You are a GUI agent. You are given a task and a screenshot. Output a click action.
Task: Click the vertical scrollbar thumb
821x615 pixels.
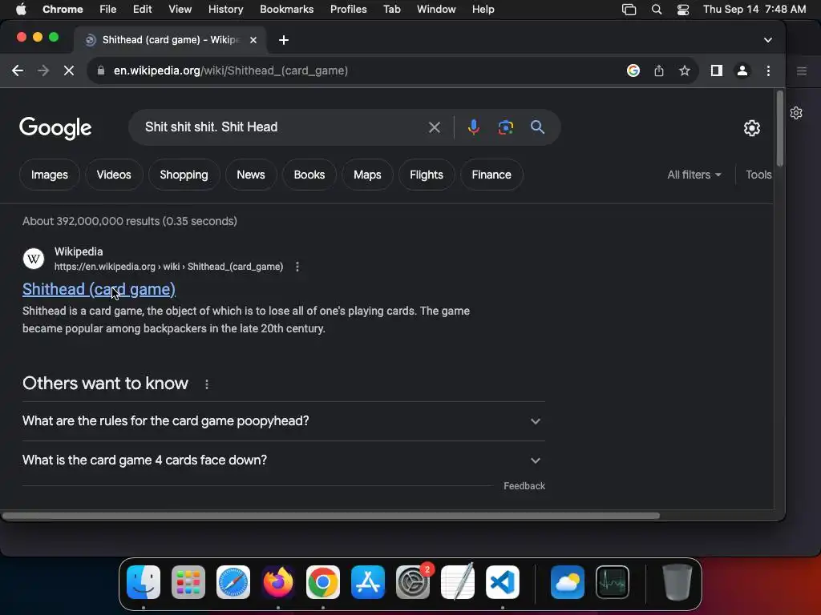tap(779, 129)
